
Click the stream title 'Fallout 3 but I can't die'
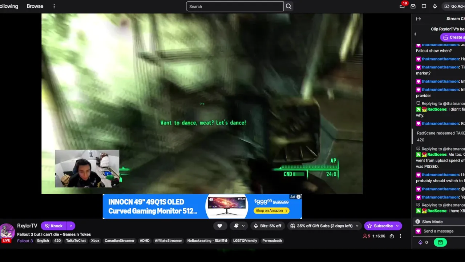point(54,234)
